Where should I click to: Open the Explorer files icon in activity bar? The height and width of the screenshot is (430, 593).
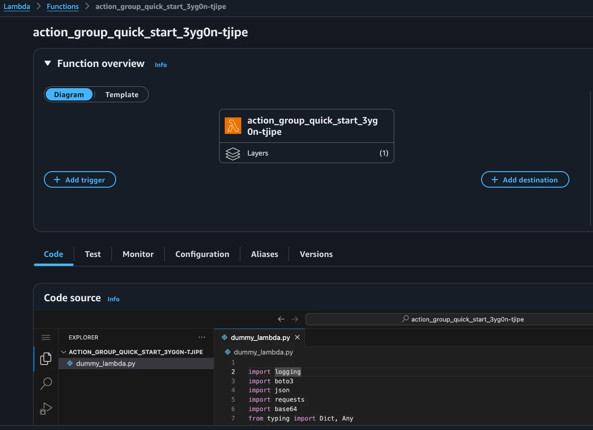pos(46,359)
